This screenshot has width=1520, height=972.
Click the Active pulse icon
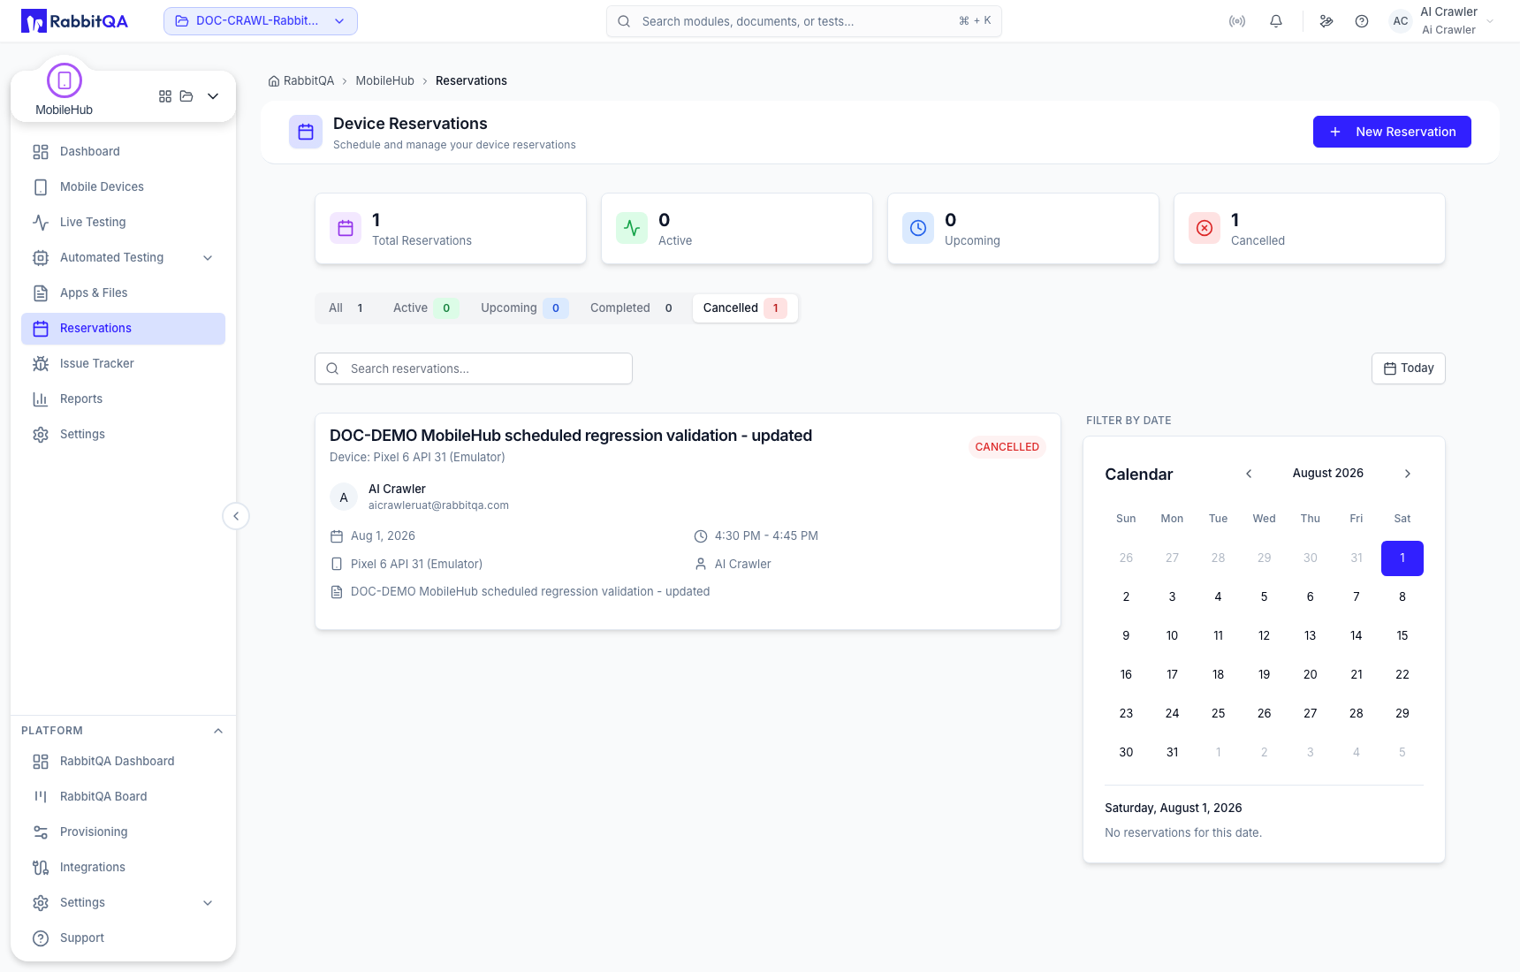click(632, 228)
